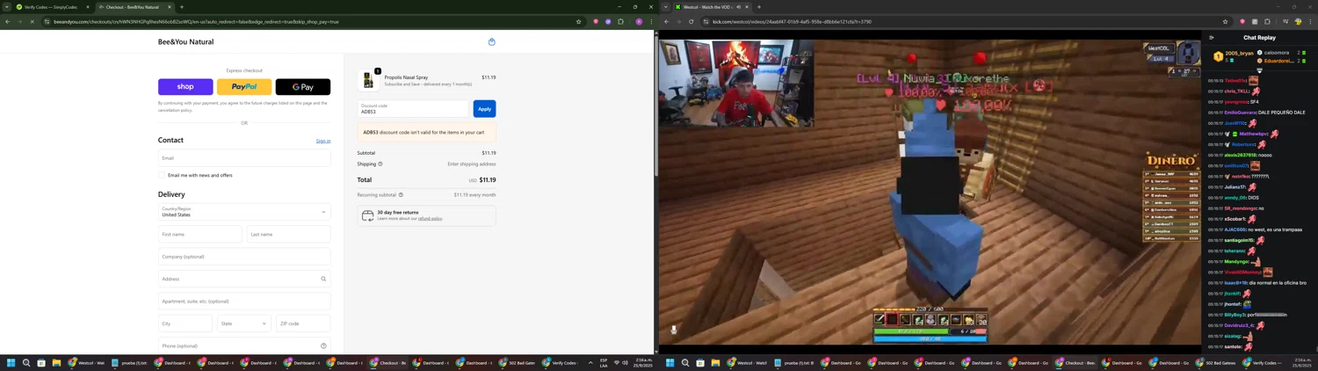Image resolution: width=1318 pixels, height=371 pixels.
Task: Open taskbar Search on the left monitor
Action: [26, 362]
